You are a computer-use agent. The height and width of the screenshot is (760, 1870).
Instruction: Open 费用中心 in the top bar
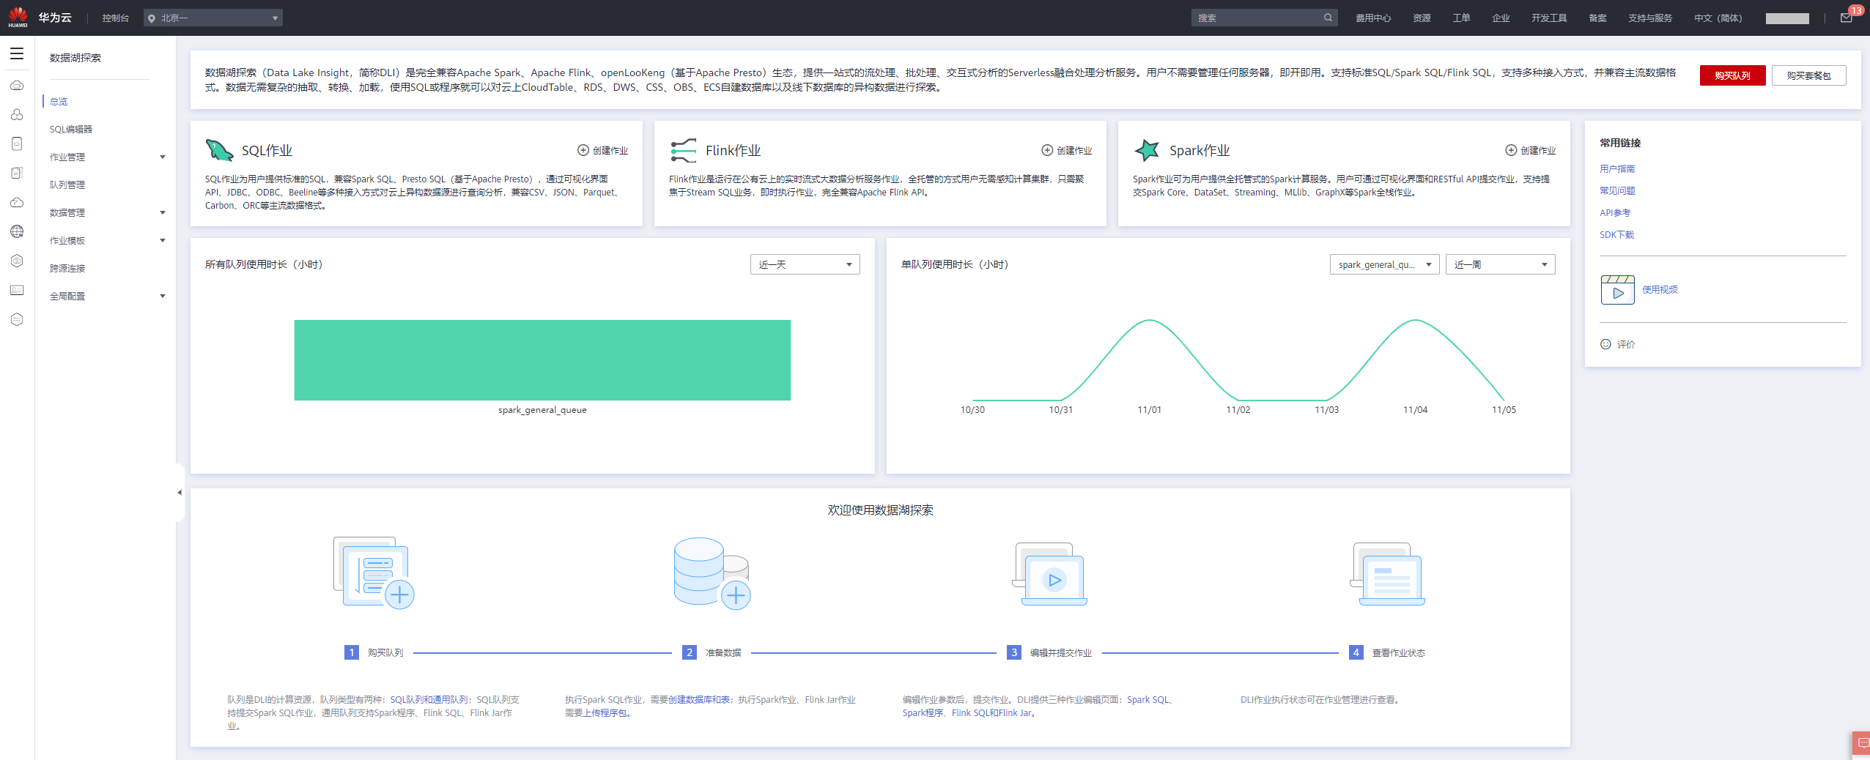(x=1373, y=18)
